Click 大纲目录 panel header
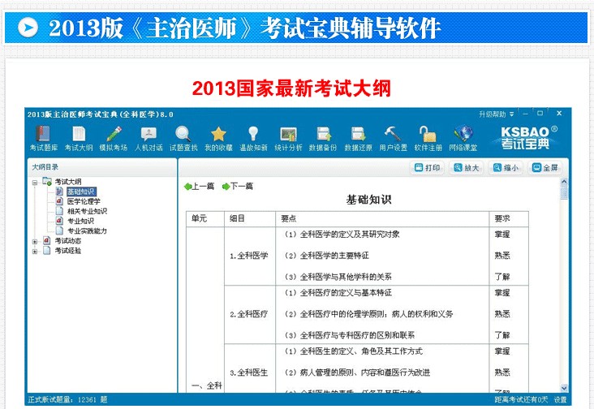 45,167
